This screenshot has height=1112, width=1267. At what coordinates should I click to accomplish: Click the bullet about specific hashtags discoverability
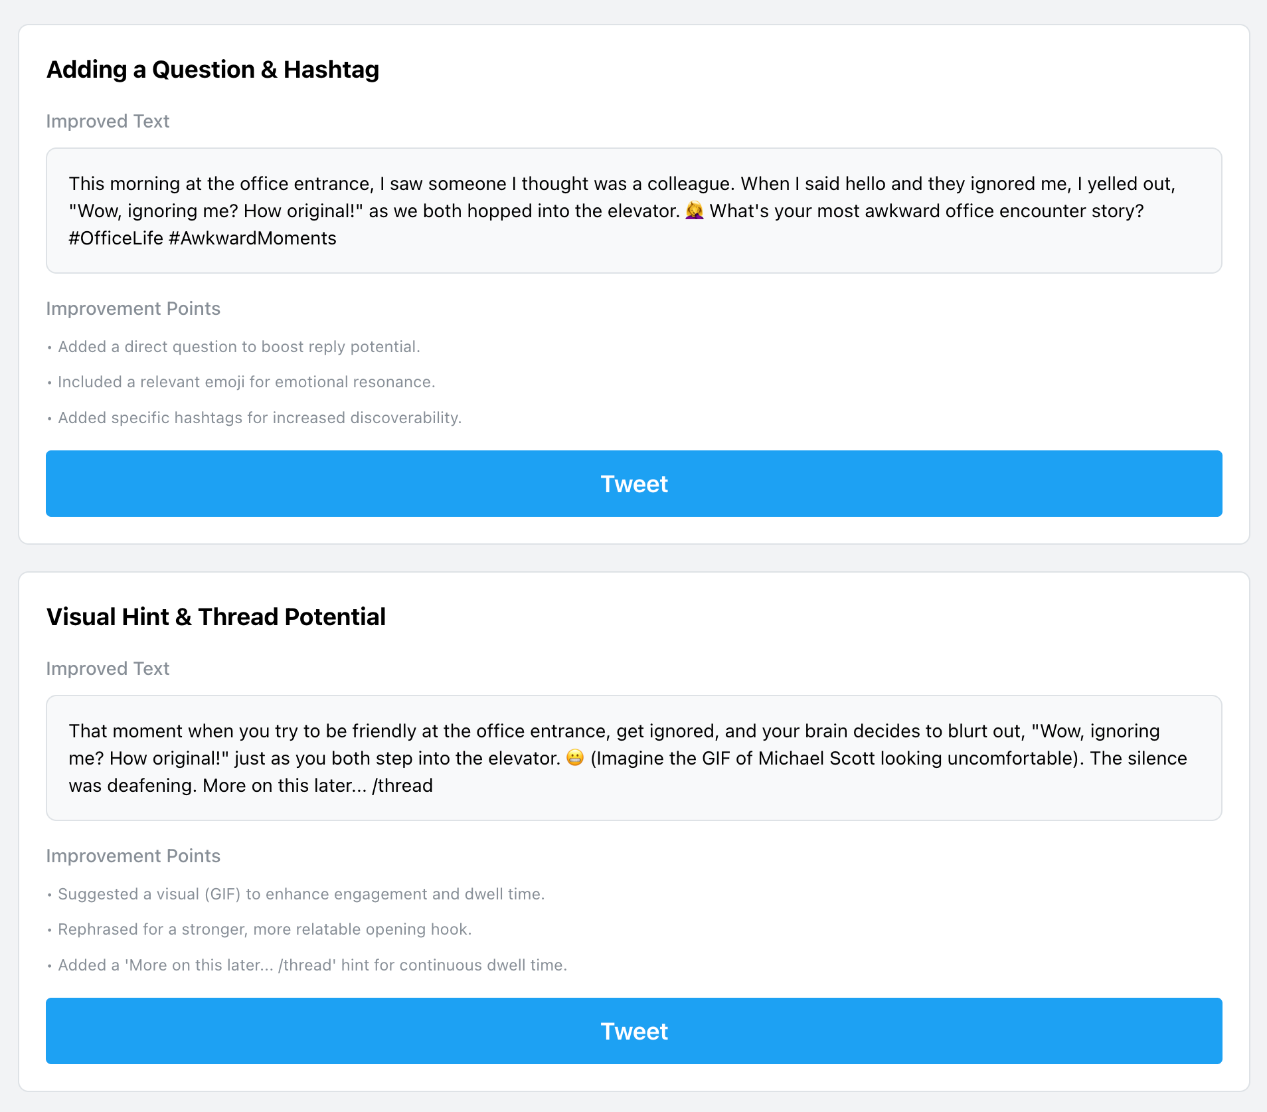point(260,418)
